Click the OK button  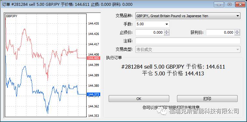tap(139, 99)
